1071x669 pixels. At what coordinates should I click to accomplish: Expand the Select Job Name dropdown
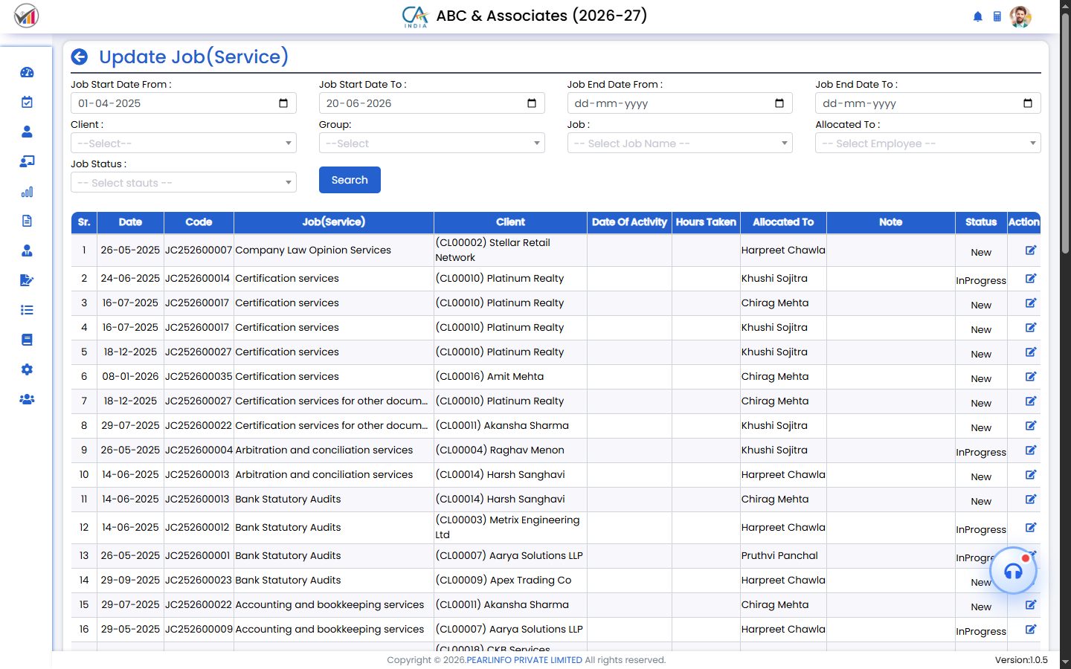pos(680,143)
